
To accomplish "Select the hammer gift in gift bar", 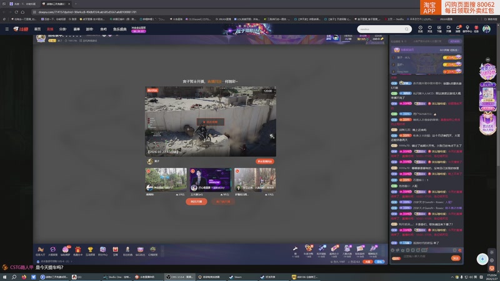I will 295,251.
